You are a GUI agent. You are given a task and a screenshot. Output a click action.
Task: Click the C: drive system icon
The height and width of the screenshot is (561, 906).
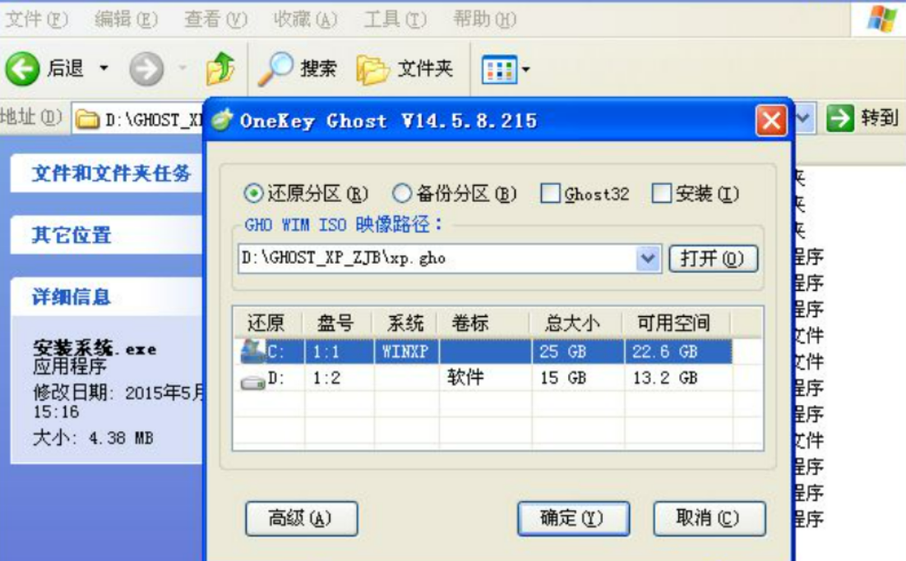point(252,351)
